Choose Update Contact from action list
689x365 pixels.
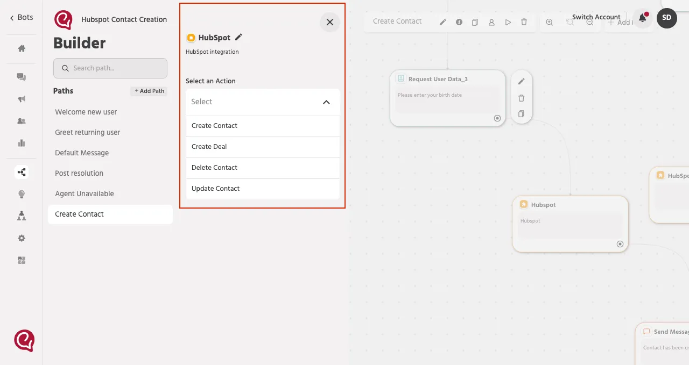pyautogui.click(x=263, y=189)
